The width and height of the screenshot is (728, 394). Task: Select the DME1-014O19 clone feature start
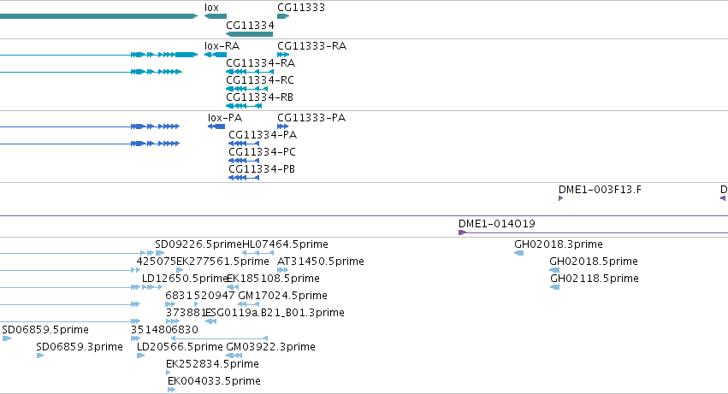[462, 232]
